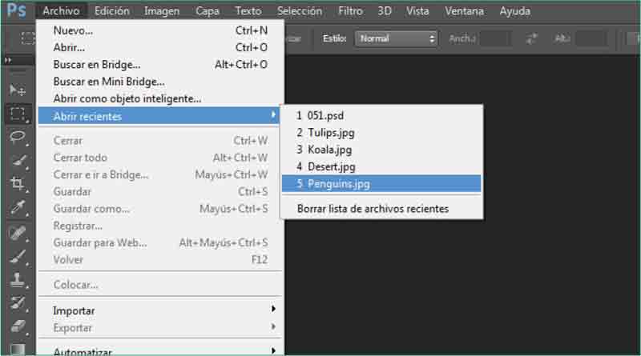
Task: Select the Clone Stamp tool
Action: click(x=17, y=280)
